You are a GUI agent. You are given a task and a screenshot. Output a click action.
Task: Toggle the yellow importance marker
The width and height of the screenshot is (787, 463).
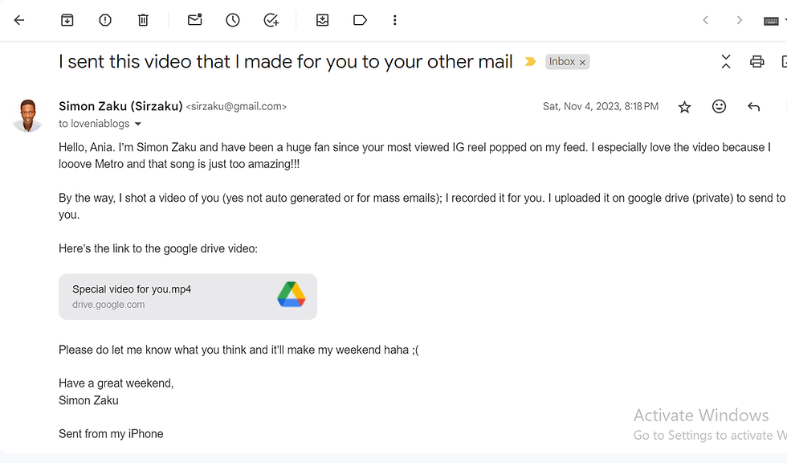pyautogui.click(x=530, y=62)
